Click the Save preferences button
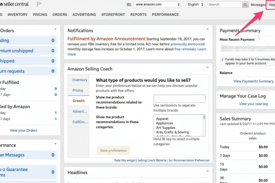 click(x=113, y=150)
